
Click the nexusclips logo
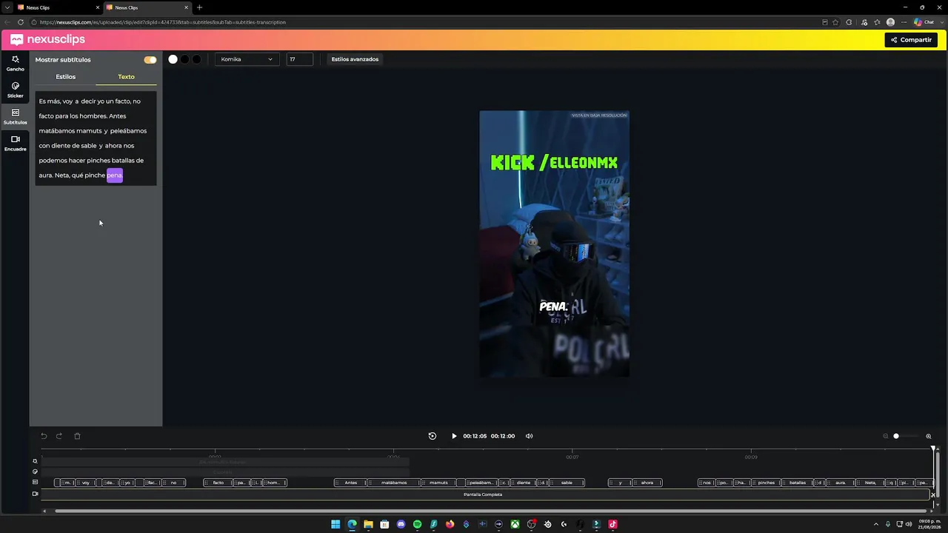tap(47, 40)
